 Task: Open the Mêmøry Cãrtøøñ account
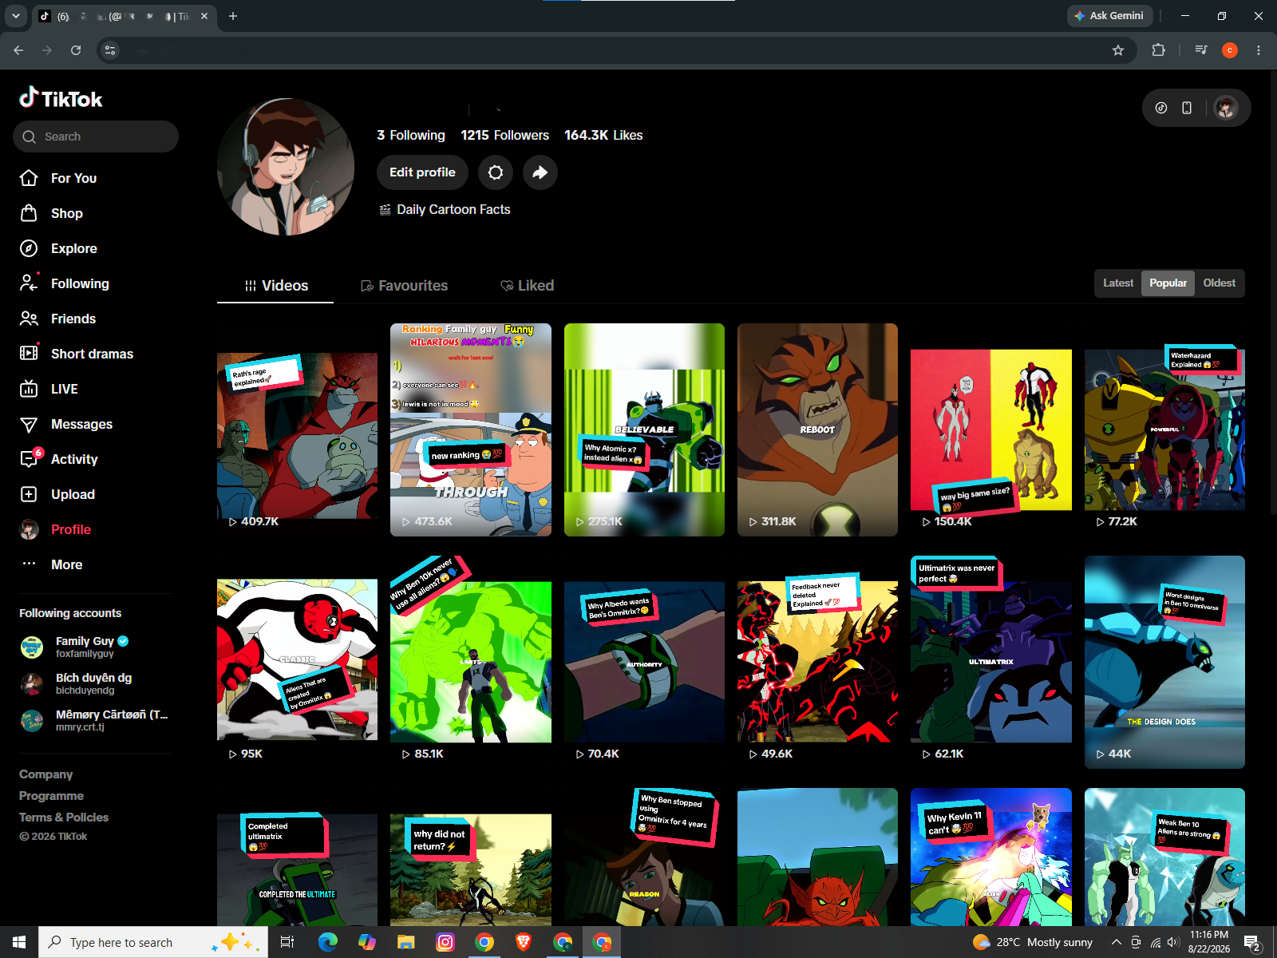pos(94,720)
